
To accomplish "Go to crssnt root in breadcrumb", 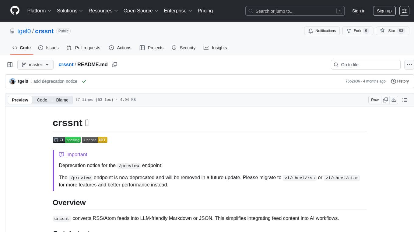I will [x=66, y=64].
